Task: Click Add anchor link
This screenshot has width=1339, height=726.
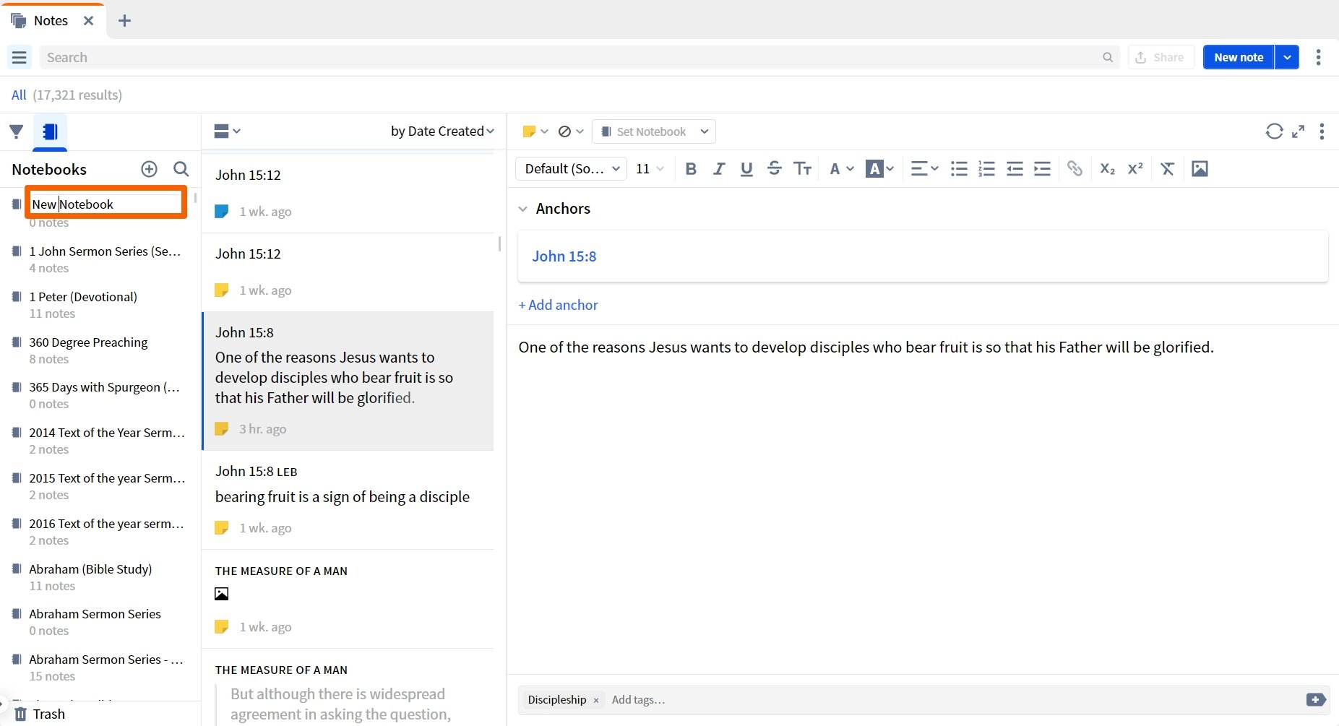Action: [558, 306]
